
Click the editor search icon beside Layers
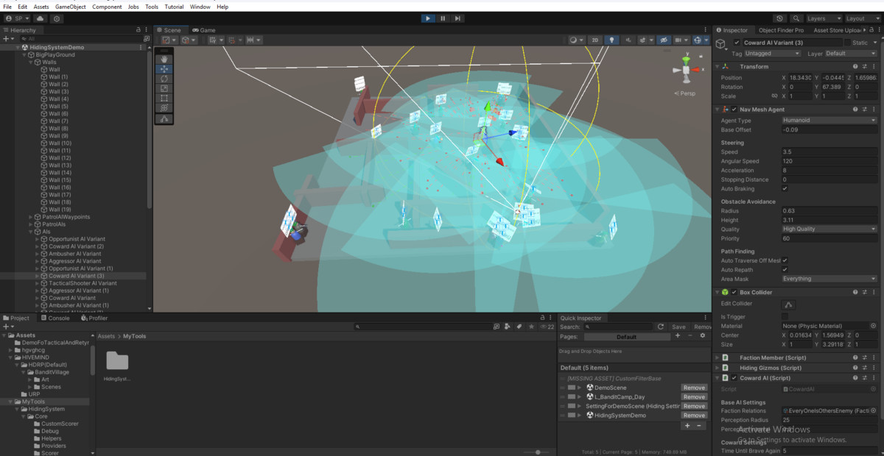coord(796,18)
